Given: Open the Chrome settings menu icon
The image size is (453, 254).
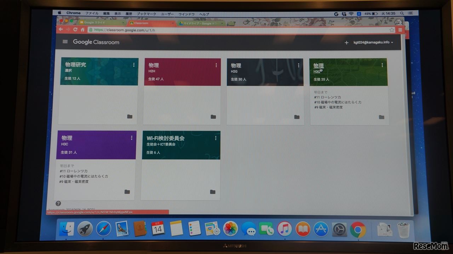Looking at the screenshot, I should click(x=400, y=30).
